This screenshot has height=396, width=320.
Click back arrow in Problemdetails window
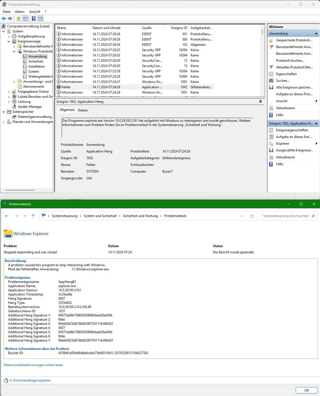coord(7,216)
